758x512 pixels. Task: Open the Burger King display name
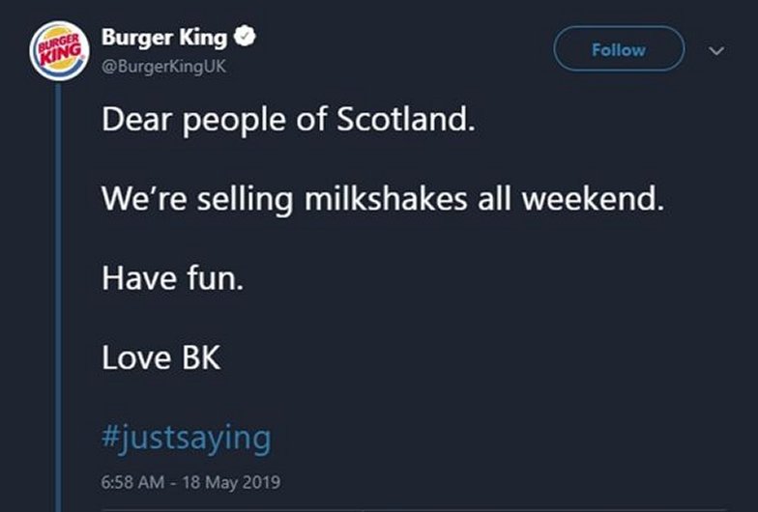164,39
